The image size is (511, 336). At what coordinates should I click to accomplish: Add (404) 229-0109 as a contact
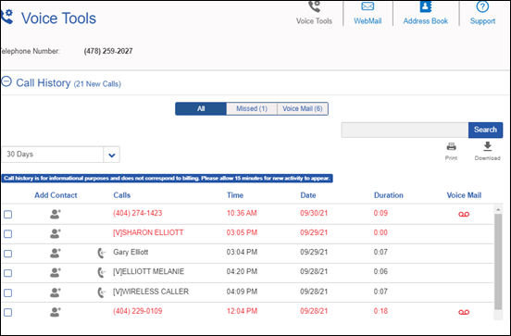point(56,312)
